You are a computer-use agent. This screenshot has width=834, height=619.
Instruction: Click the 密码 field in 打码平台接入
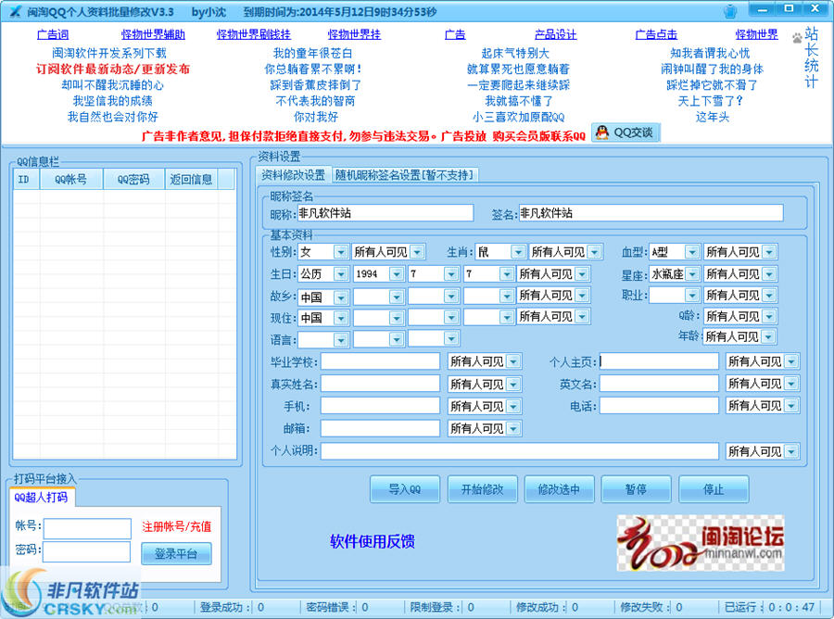(87, 551)
